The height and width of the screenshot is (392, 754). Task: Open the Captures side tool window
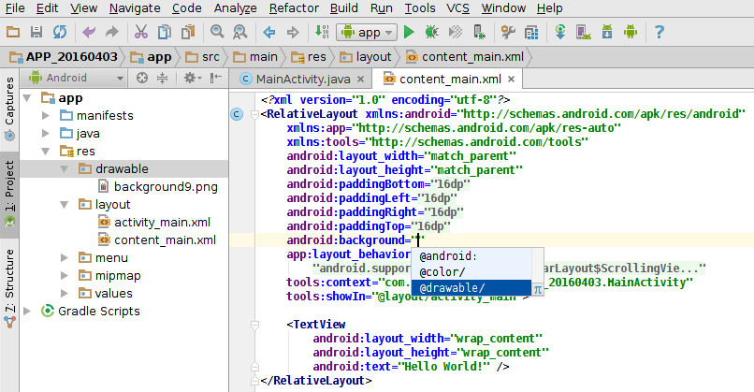(x=9, y=109)
